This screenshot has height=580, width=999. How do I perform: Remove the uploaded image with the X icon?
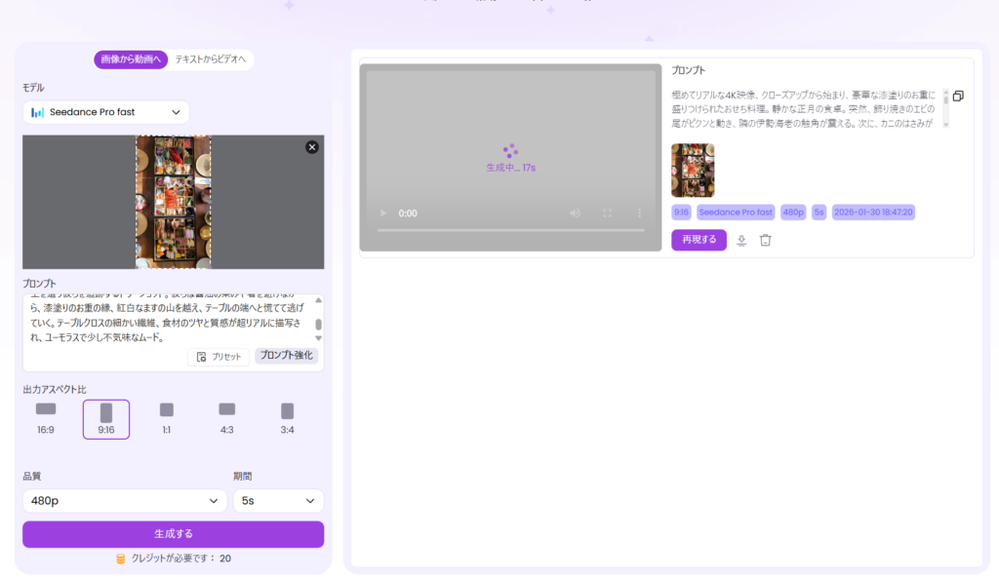pyautogui.click(x=311, y=147)
